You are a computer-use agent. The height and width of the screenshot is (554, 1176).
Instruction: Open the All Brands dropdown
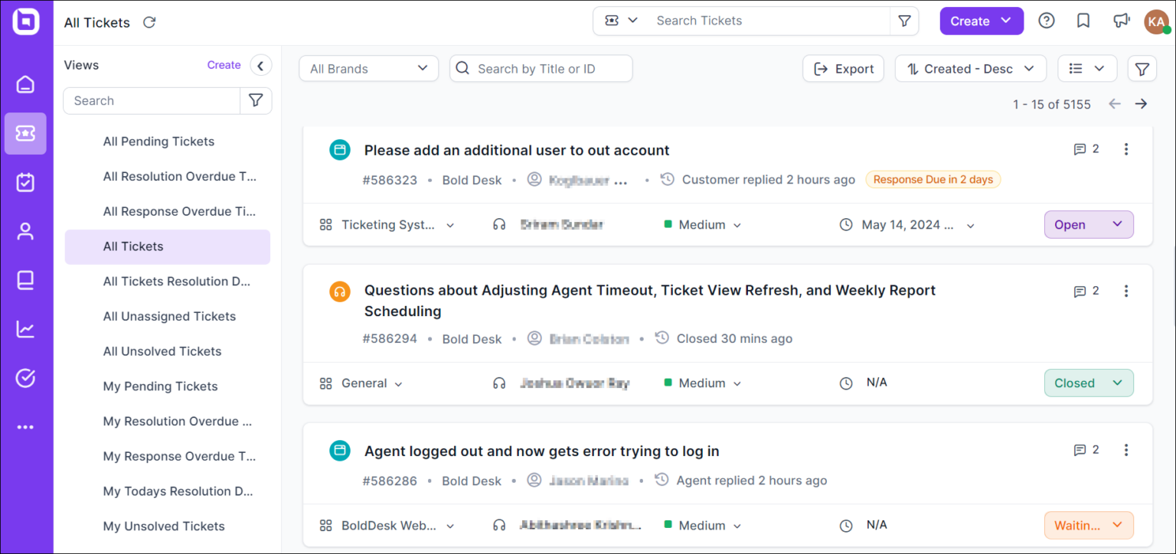click(x=368, y=69)
